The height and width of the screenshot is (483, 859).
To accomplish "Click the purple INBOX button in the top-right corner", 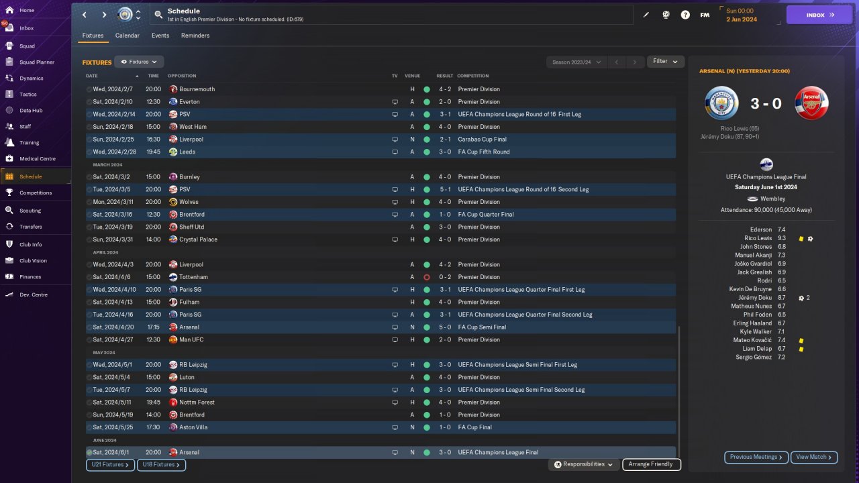I will 819,15.
